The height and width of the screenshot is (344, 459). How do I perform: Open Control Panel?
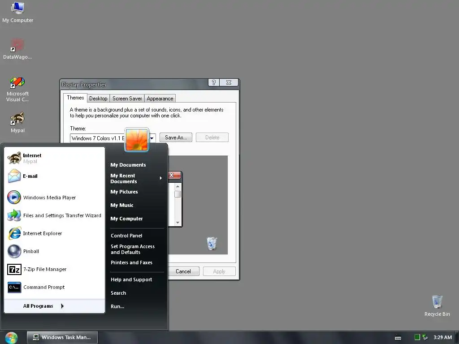[136, 236]
